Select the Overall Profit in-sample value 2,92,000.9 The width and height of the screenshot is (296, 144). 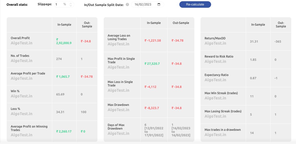(64, 41)
